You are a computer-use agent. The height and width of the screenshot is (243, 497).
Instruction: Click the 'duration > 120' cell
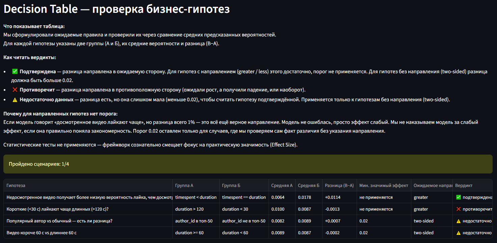pos(196,209)
